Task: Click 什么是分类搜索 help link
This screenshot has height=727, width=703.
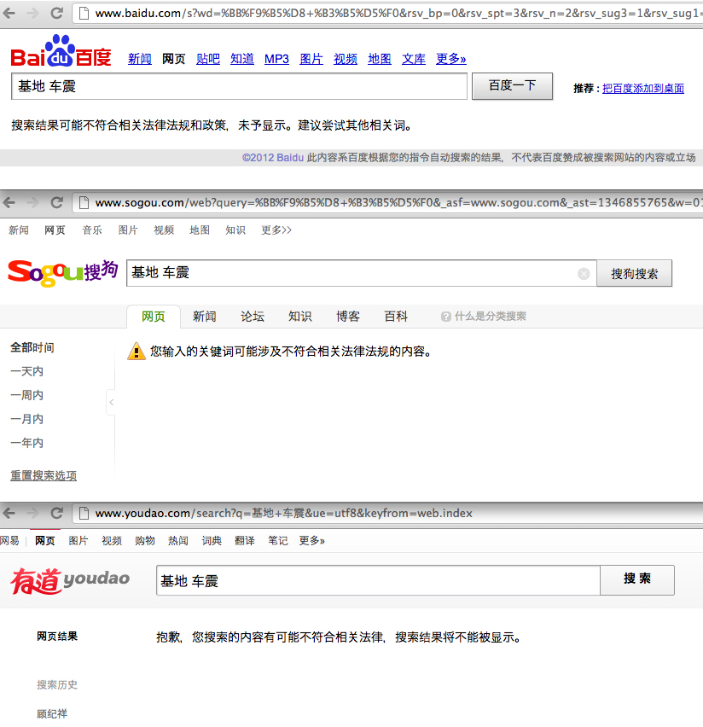Action: point(491,317)
